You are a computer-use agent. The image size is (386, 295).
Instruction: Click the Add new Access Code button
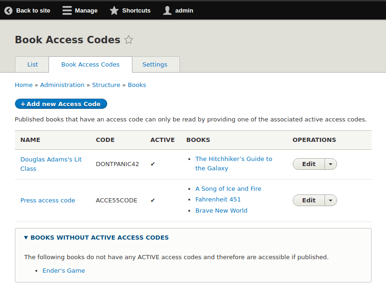(61, 104)
